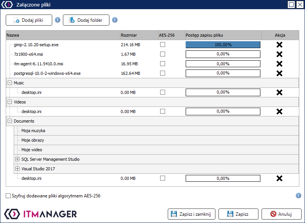Click the Zapisz button
Image resolution: width=305 pixels, height=223 pixels.
[238, 214]
